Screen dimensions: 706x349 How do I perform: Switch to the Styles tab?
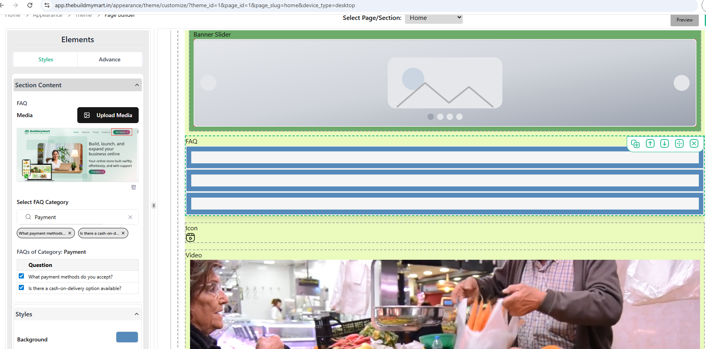click(46, 59)
